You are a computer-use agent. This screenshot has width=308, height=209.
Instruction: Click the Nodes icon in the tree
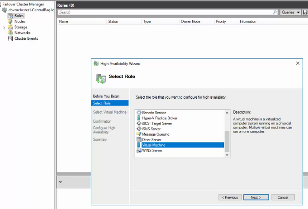click(x=11, y=21)
